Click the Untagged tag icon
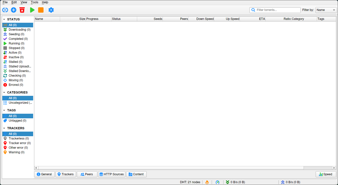The width and height of the screenshot is (338, 185). click(x=5, y=121)
